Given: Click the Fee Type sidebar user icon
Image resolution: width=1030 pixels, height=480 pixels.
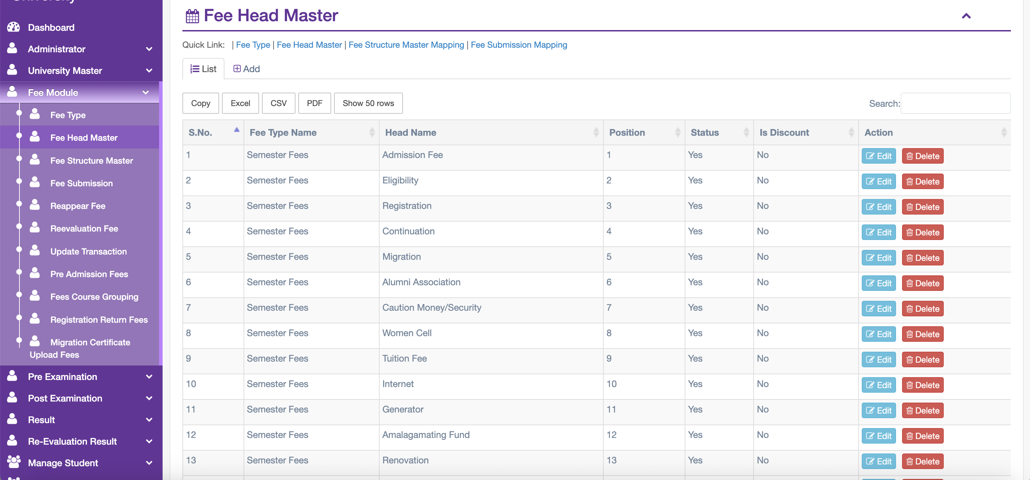Looking at the screenshot, I should (35, 114).
